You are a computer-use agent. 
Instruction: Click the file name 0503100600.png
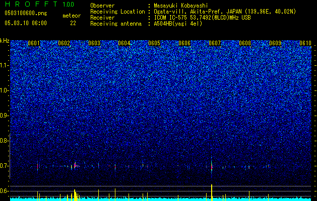26,14
